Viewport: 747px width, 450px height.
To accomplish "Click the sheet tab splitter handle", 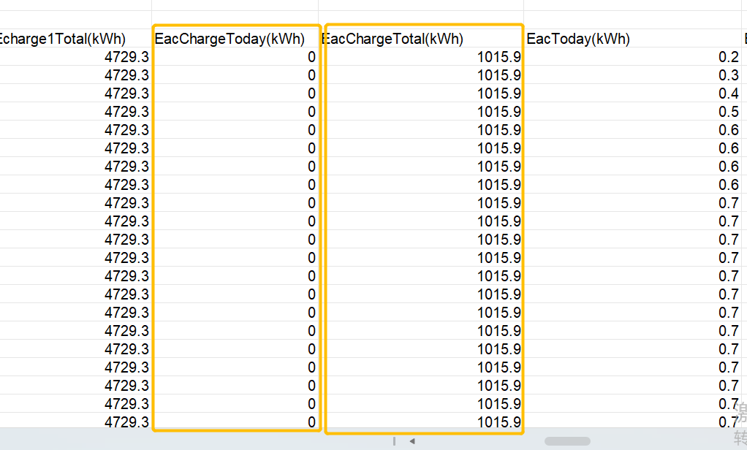I will click(395, 441).
